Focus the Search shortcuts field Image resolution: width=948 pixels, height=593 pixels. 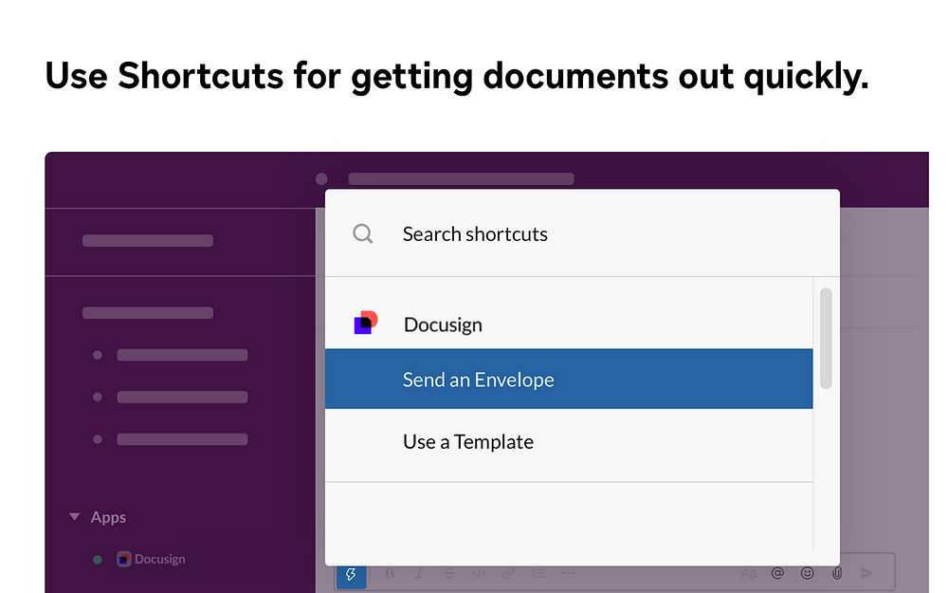point(582,233)
